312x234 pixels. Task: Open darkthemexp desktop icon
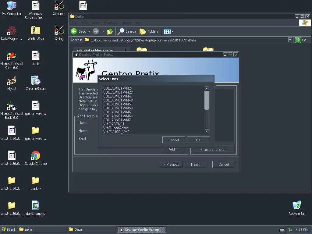click(35, 208)
